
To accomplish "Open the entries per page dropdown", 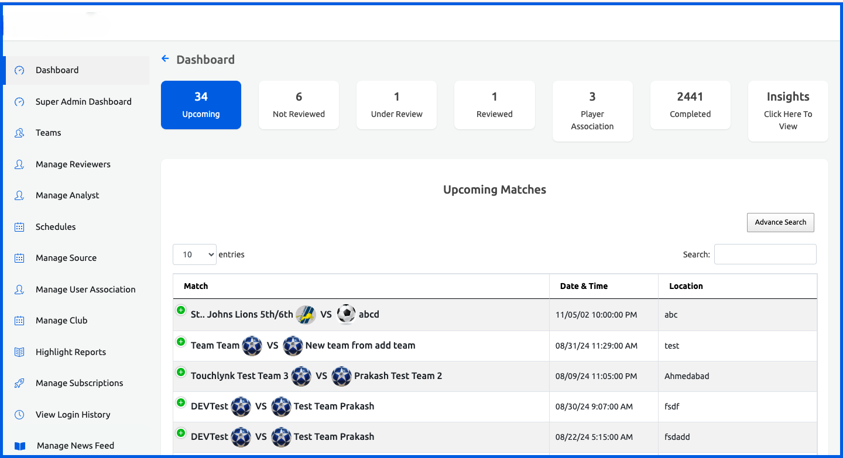I will [194, 254].
